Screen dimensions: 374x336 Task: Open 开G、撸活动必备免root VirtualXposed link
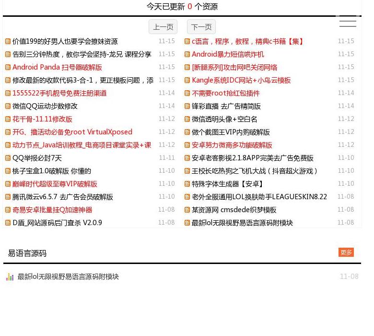click(x=72, y=132)
